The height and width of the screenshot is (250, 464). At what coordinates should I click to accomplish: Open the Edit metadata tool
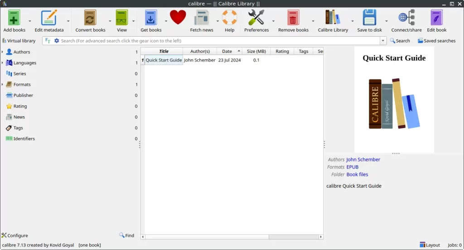[x=49, y=18]
